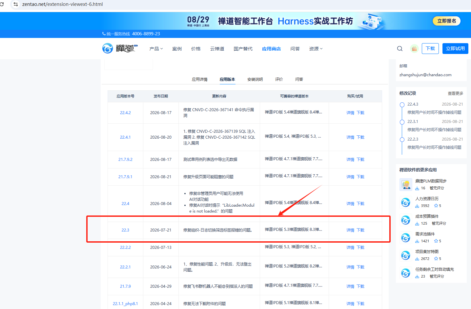The width and height of the screenshot is (471, 309).
Task: Expand the 产品 dropdown menu
Action: (x=156, y=49)
